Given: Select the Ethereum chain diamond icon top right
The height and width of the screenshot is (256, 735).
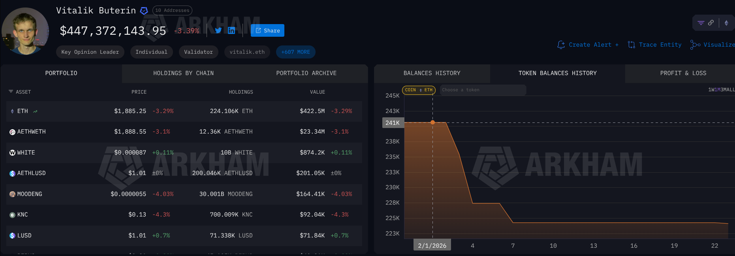Looking at the screenshot, I should click(x=726, y=23).
